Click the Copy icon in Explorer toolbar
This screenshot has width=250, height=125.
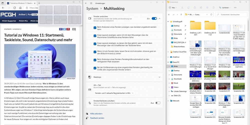coord(188,7)
